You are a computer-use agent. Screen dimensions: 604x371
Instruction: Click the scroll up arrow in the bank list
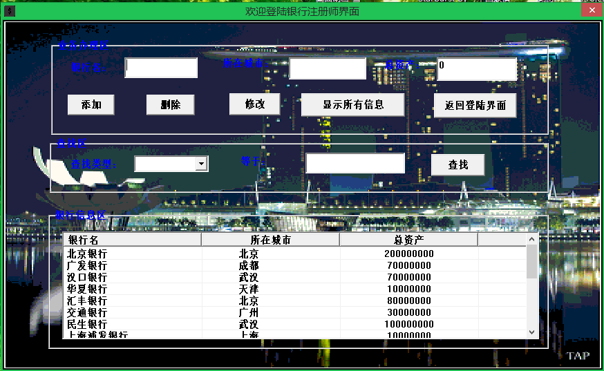click(x=532, y=239)
